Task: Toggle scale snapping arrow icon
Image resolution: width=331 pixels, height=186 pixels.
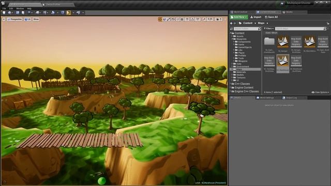Action: [x=204, y=19]
